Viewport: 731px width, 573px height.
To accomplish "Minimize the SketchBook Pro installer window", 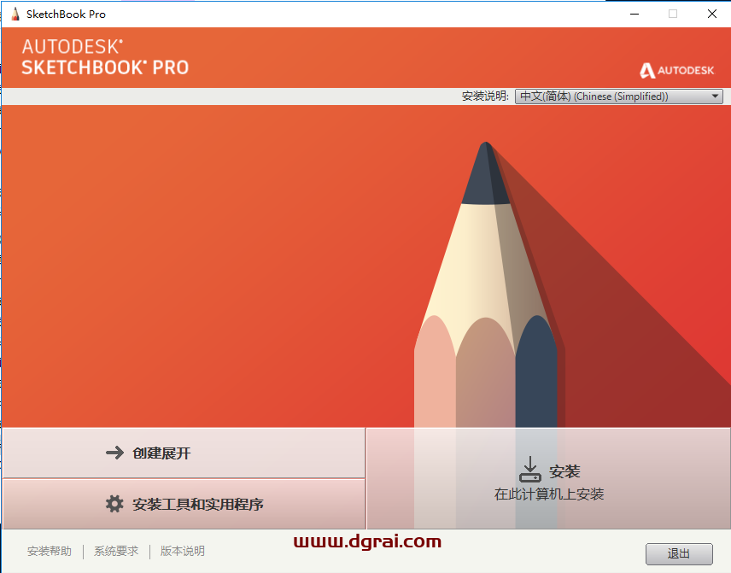I will [635, 14].
